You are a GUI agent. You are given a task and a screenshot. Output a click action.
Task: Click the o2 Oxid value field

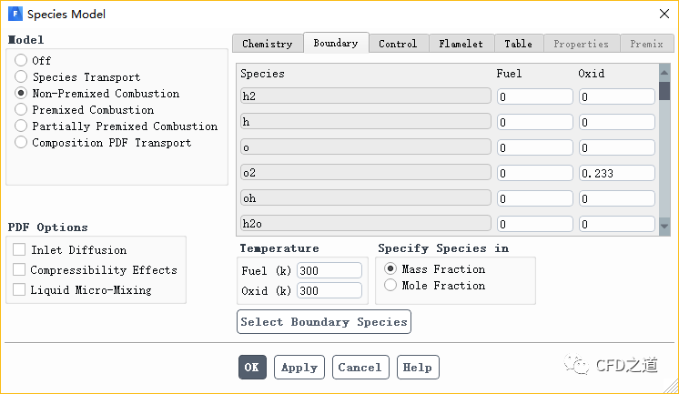pos(615,173)
